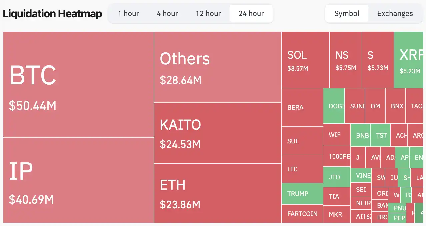Click the green XRP tile
Viewport: 426px width, 226px height.
tap(410, 60)
